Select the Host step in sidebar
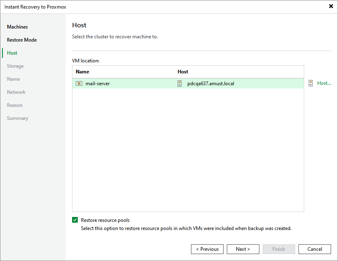Viewport: 338px width, 261px height. pos(12,53)
